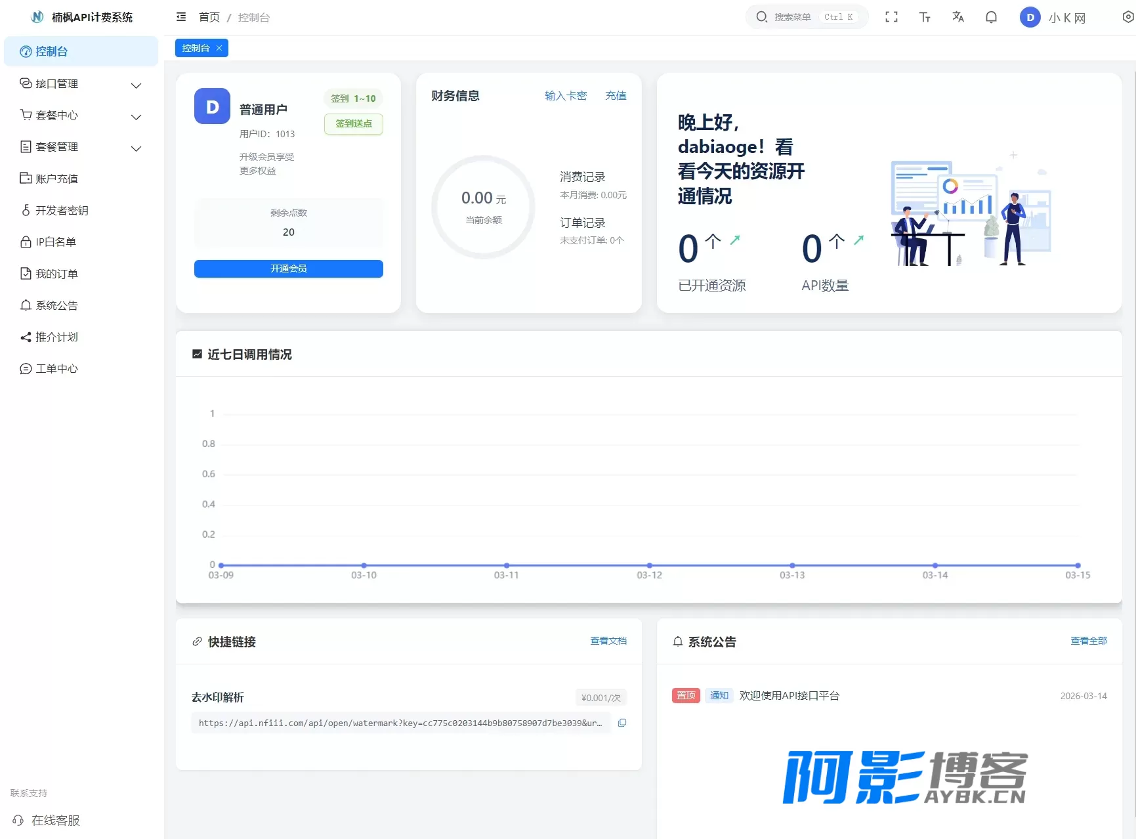Close the 控制台 tab
This screenshot has width=1136, height=839.
(x=219, y=48)
